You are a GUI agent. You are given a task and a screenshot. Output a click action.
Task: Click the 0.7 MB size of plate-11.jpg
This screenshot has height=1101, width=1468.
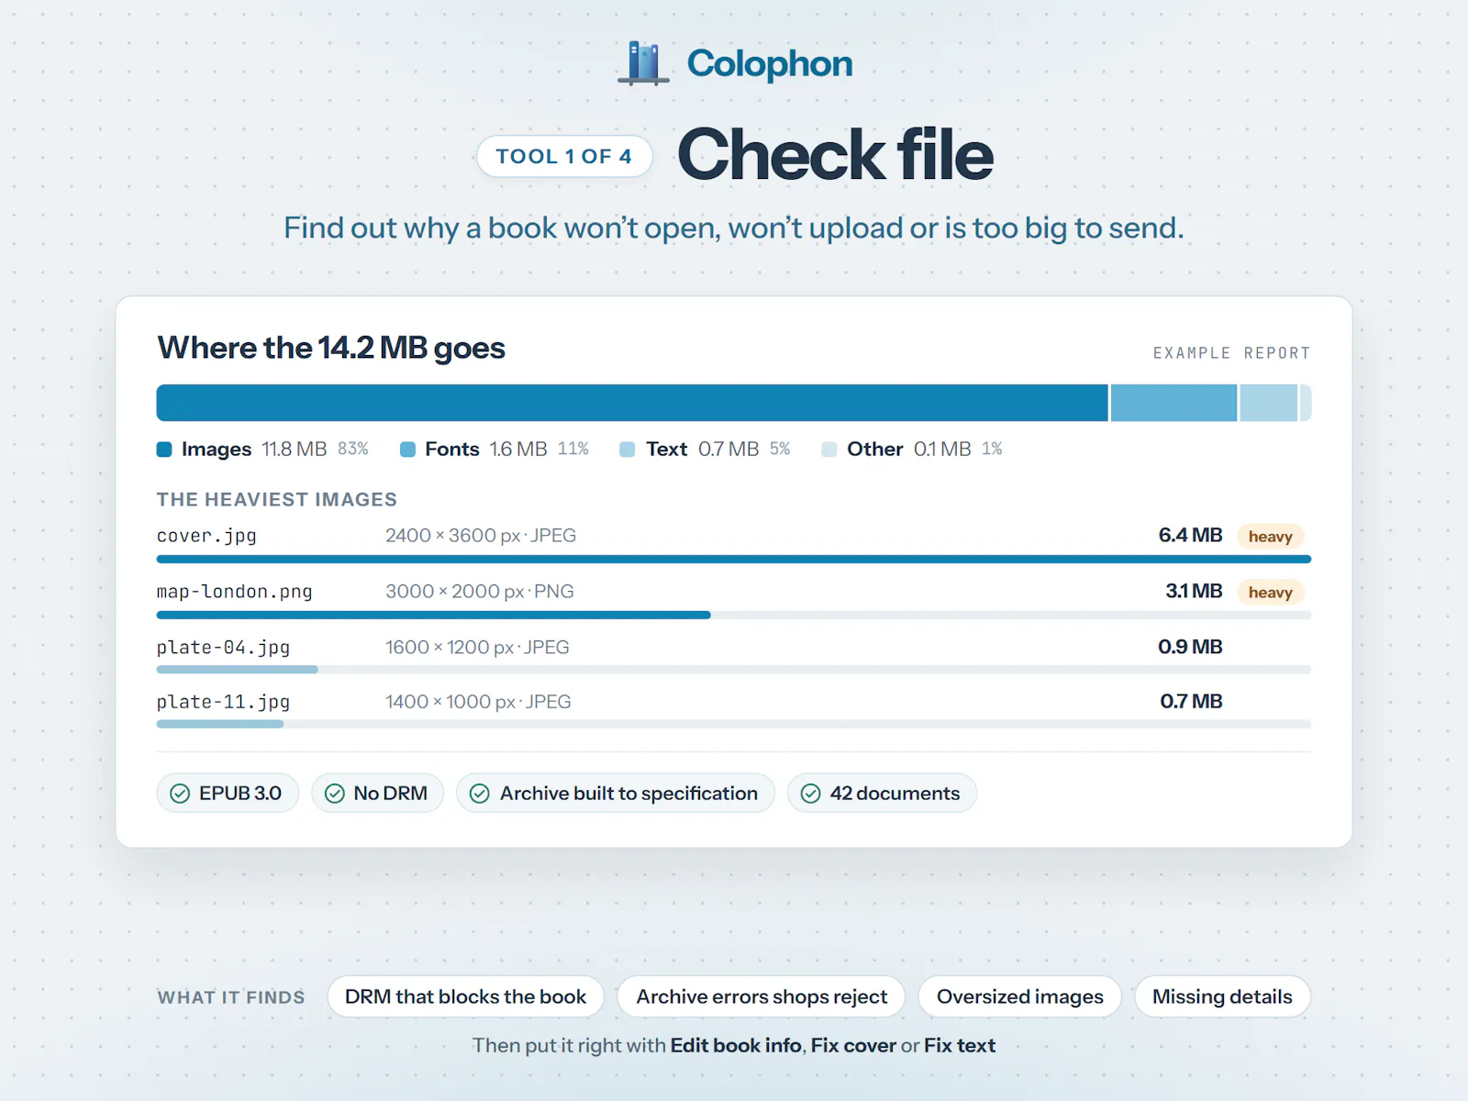pyautogui.click(x=1191, y=701)
